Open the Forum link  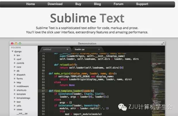118,4
